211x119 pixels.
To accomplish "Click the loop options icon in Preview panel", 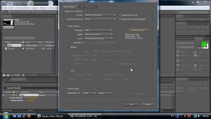I will pyautogui.click(x=203, y=27).
